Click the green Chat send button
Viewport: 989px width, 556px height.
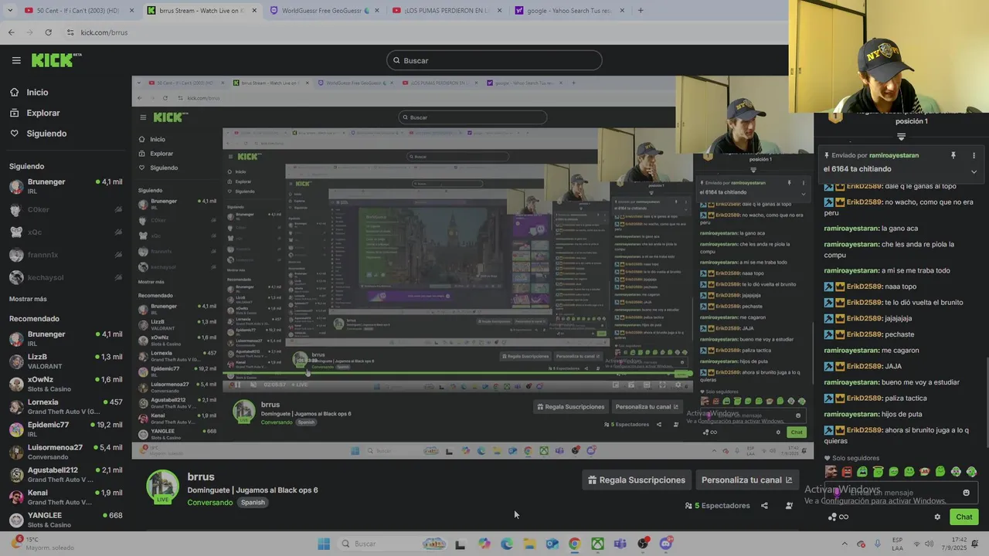(x=964, y=517)
